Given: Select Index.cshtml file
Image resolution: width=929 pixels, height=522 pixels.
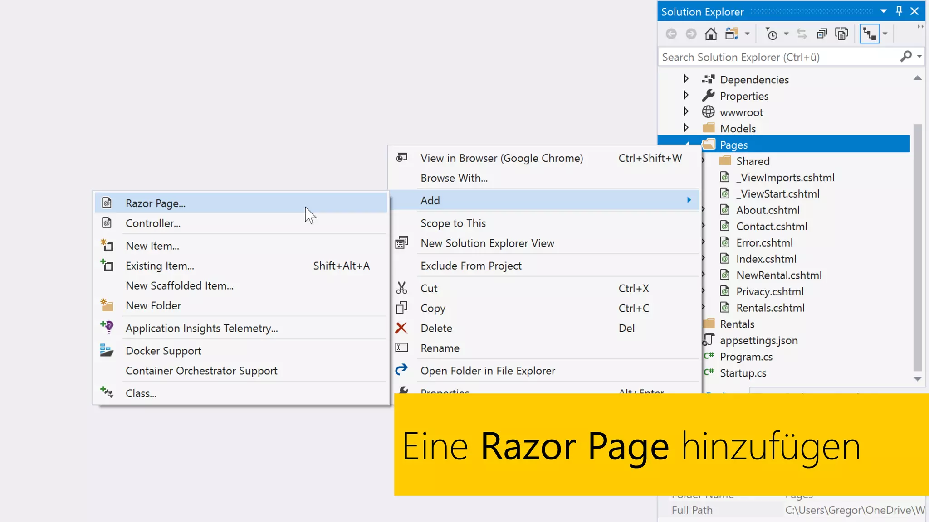Looking at the screenshot, I should (766, 259).
